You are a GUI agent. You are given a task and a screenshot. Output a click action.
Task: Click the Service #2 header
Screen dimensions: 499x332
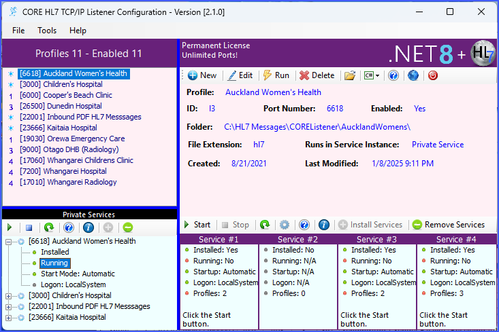[298, 239]
